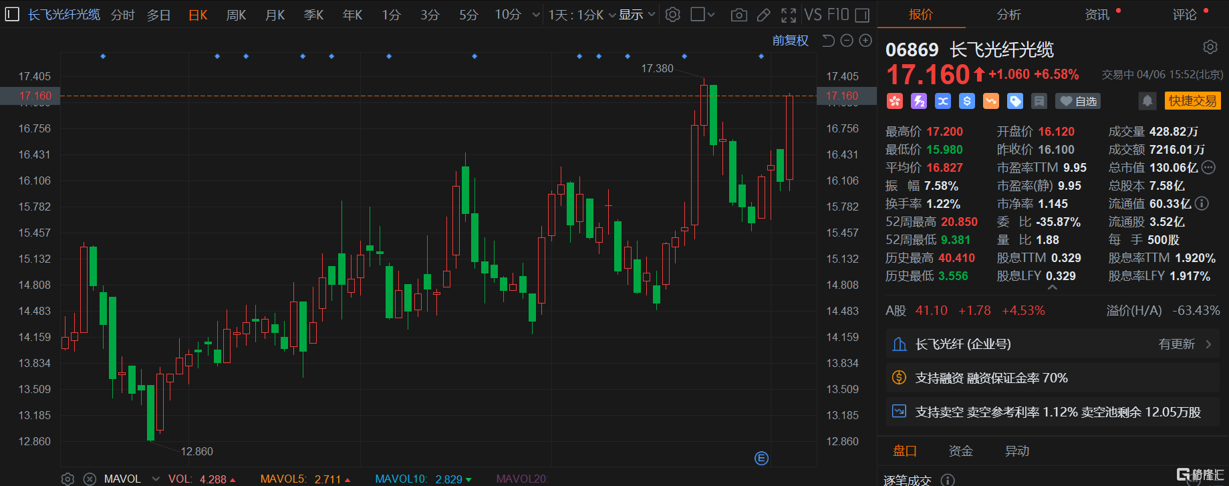Image resolution: width=1229 pixels, height=486 pixels.
Task: Click info icon beside 流通值
Action: tap(1202, 203)
